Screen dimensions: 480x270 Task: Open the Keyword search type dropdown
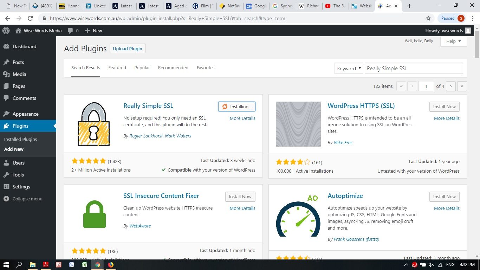(x=349, y=69)
